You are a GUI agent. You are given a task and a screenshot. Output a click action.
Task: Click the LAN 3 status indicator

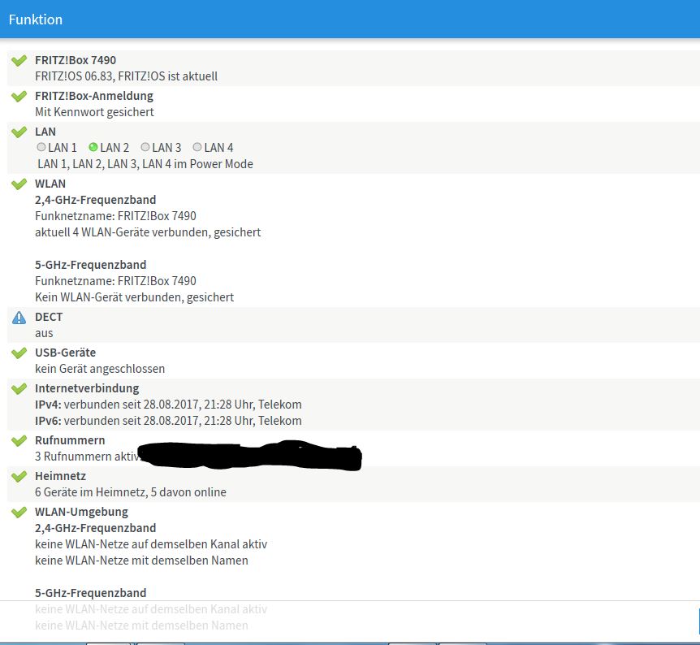[x=145, y=146]
